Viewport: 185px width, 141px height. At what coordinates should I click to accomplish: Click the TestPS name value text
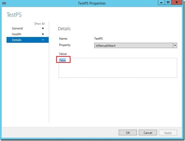pyautogui.click(x=98, y=39)
